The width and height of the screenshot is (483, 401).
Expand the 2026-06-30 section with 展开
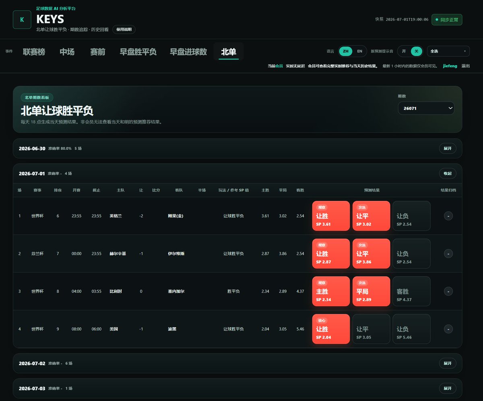448,148
